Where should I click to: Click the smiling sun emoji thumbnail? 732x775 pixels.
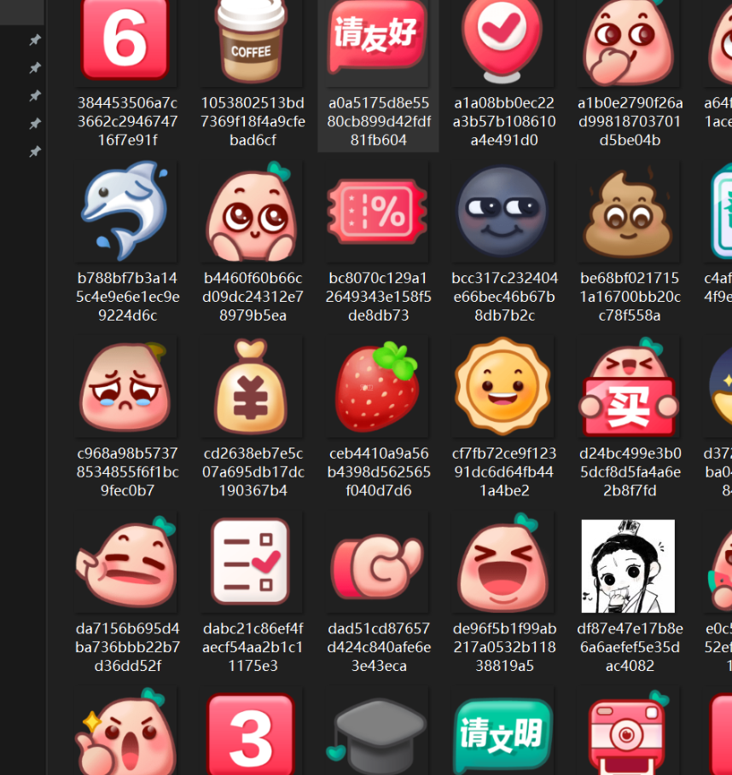503,387
